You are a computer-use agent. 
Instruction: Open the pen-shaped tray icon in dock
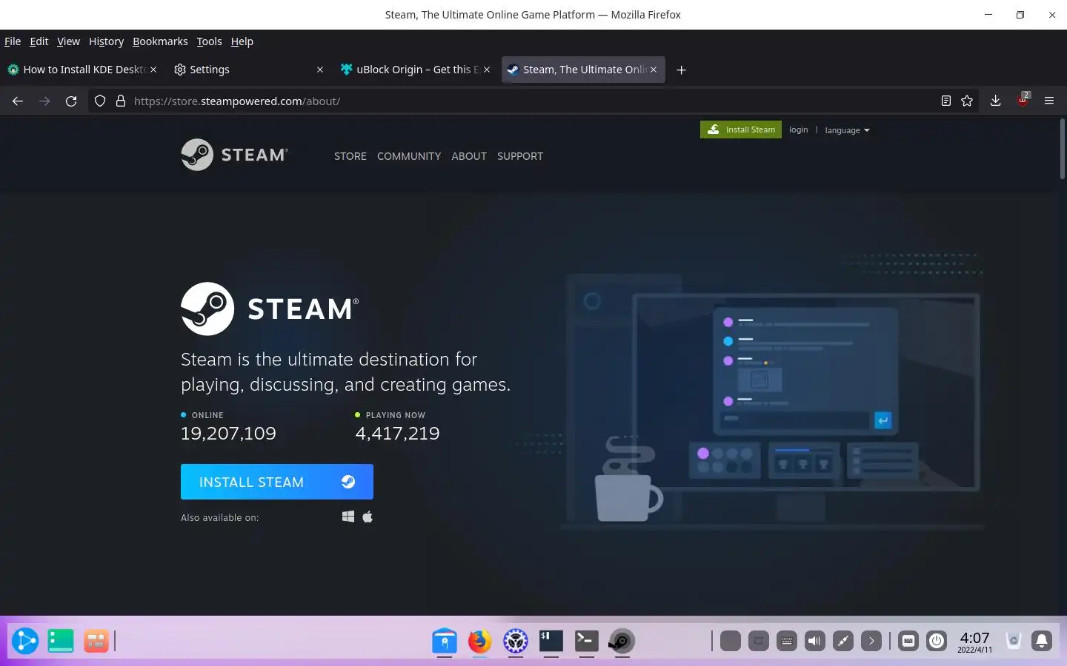pos(843,641)
